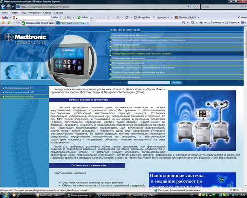Open the ИЦ toolbar indicator
The image size is (247, 198).
67,17
